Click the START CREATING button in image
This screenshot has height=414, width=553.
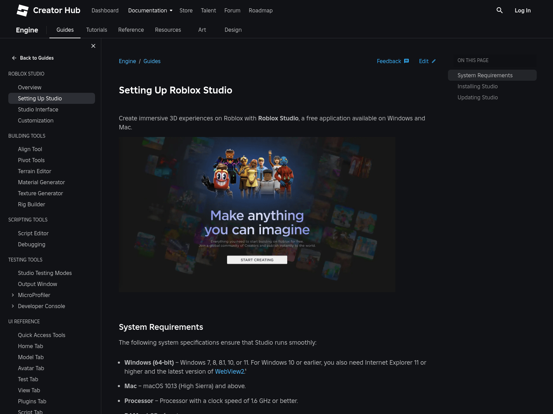click(257, 260)
